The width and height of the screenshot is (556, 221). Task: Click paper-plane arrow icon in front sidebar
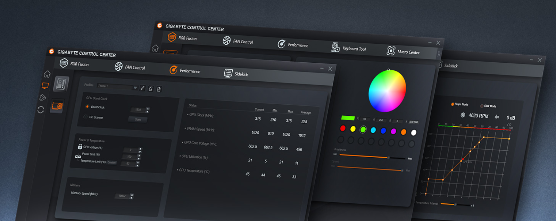(43, 98)
